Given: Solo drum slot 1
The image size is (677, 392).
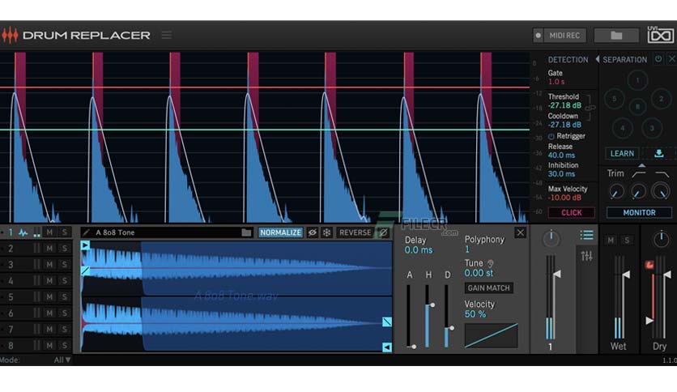Looking at the screenshot, I should click(x=64, y=232).
